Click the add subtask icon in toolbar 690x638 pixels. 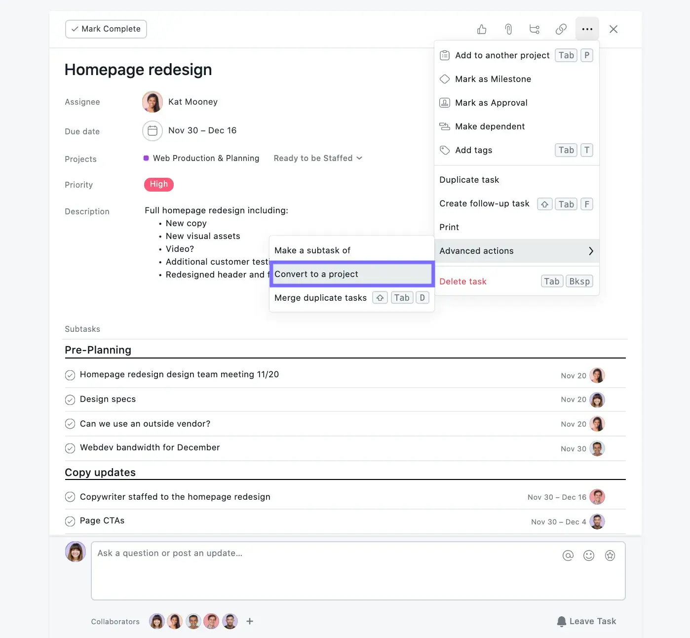(x=535, y=30)
